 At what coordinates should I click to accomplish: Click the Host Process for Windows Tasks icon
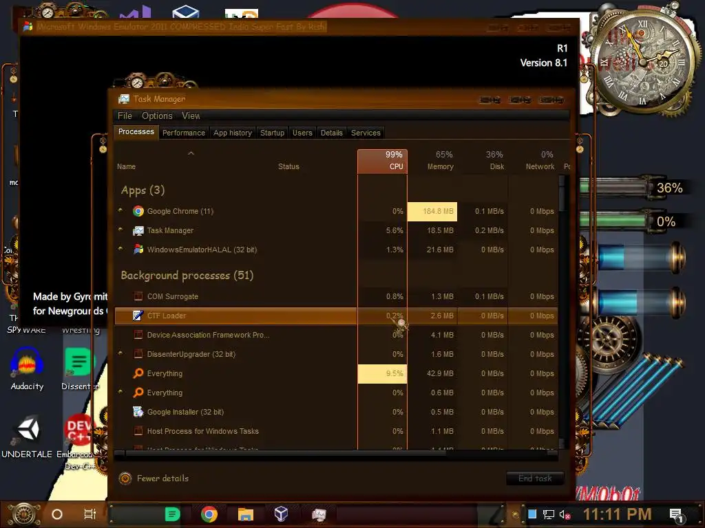click(138, 431)
